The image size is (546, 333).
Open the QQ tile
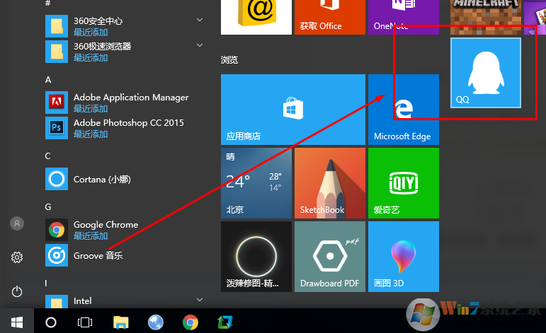click(486, 73)
